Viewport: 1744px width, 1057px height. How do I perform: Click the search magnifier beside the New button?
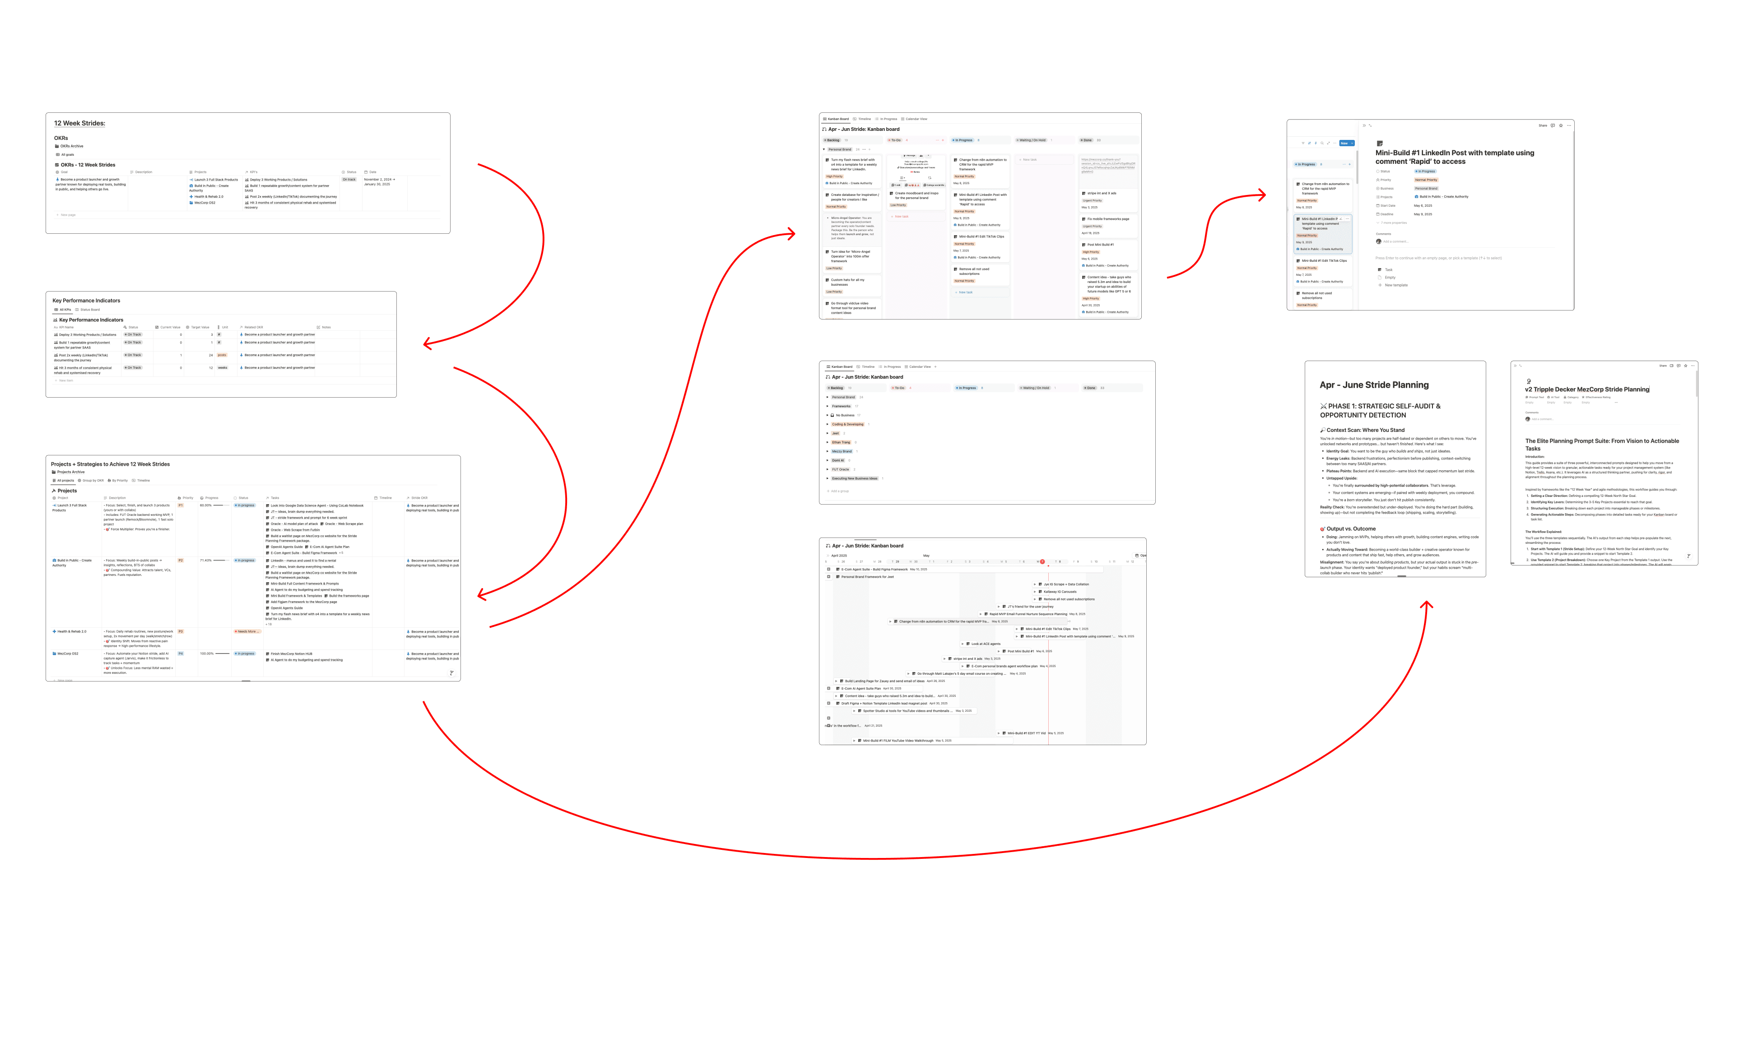click(x=1322, y=143)
